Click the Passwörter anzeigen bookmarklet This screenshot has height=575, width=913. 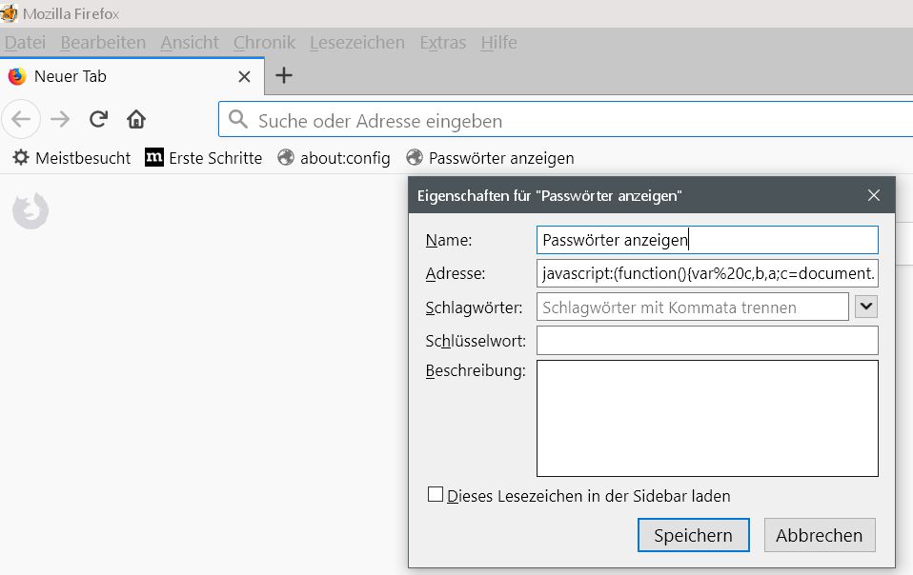[490, 158]
